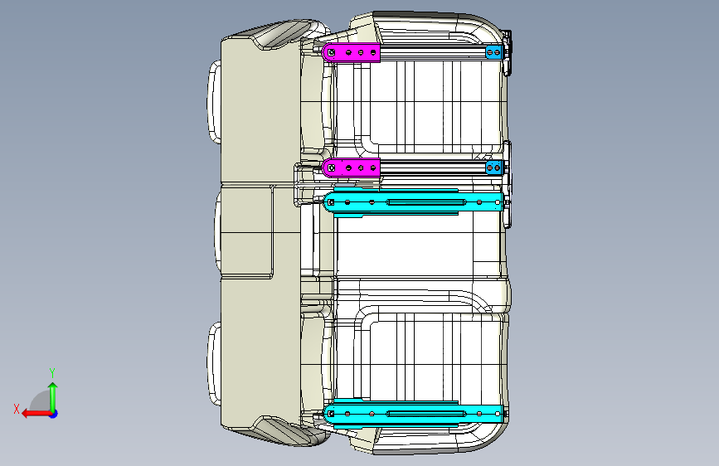Pick the upper cyan seat rail

coord(413,201)
